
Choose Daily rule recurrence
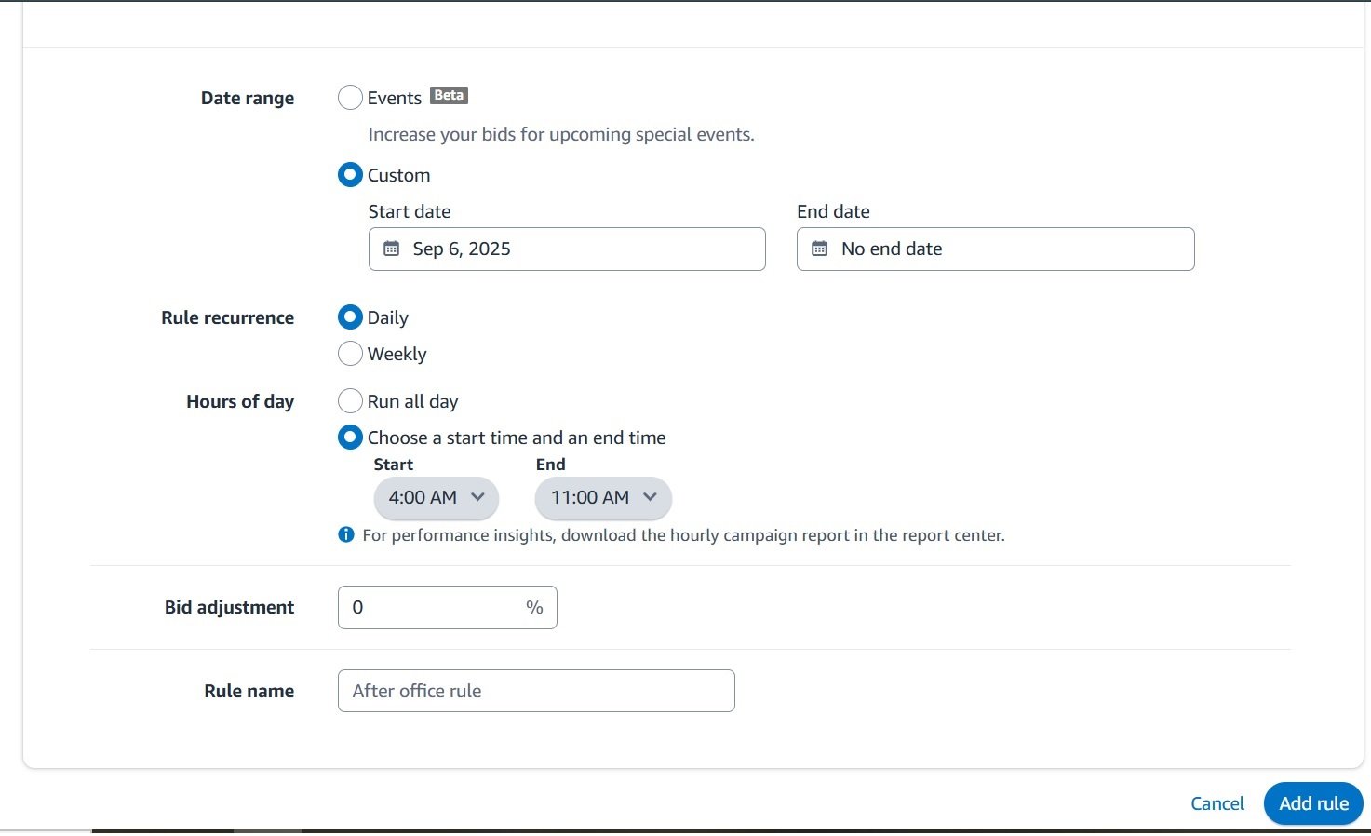[350, 317]
